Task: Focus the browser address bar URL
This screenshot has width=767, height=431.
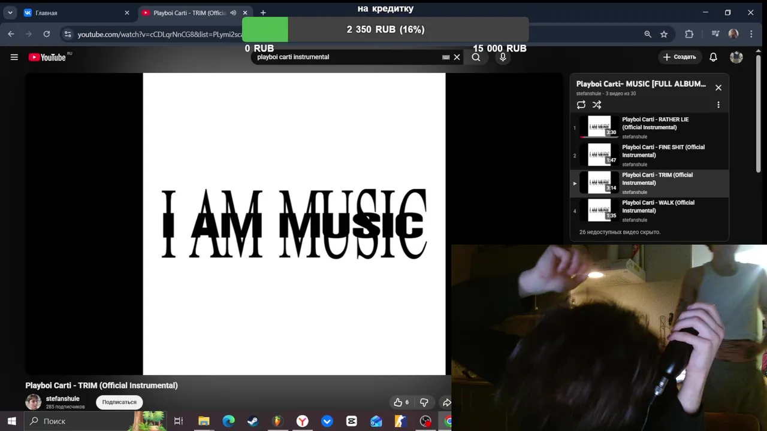Action: tap(159, 34)
